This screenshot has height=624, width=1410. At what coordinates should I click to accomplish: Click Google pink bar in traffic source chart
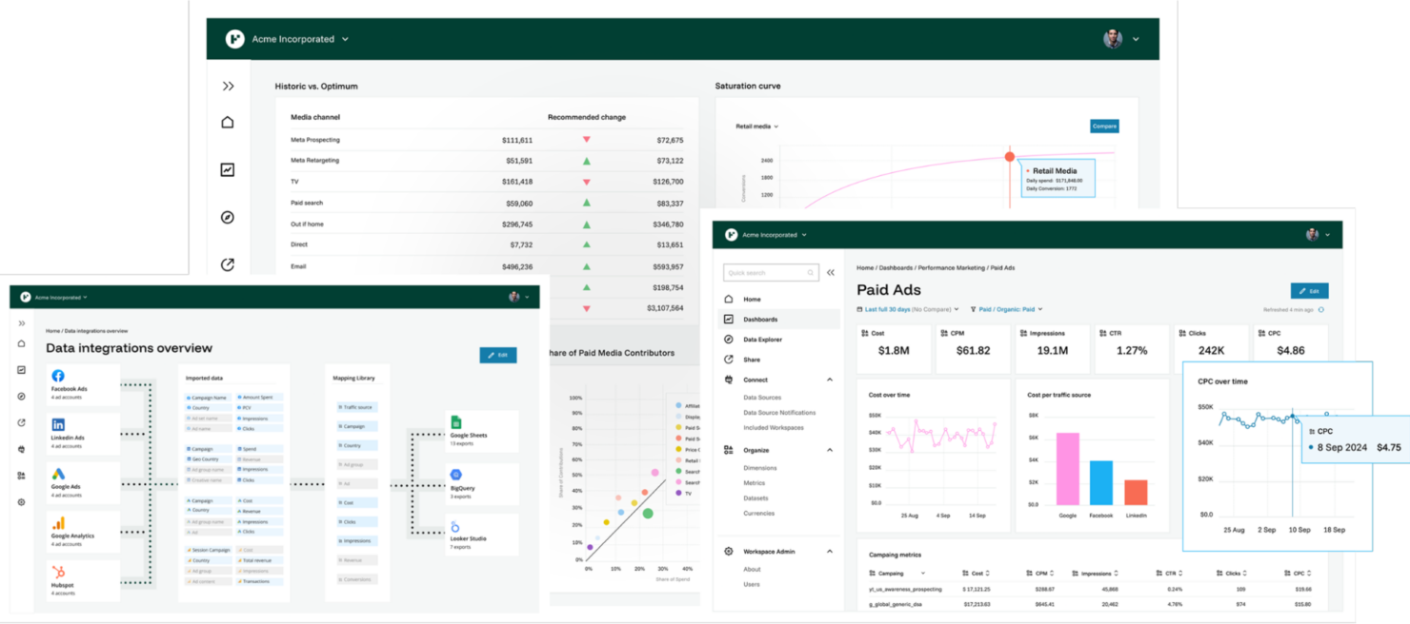pyautogui.click(x=1068, y=469)
